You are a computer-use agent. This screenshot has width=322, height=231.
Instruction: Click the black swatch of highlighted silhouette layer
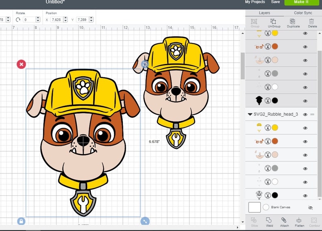[x=275, y=101]
